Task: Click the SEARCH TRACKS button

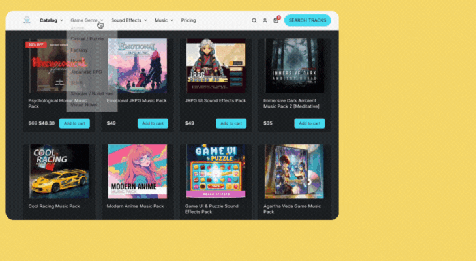Action: tap(308, 20)
